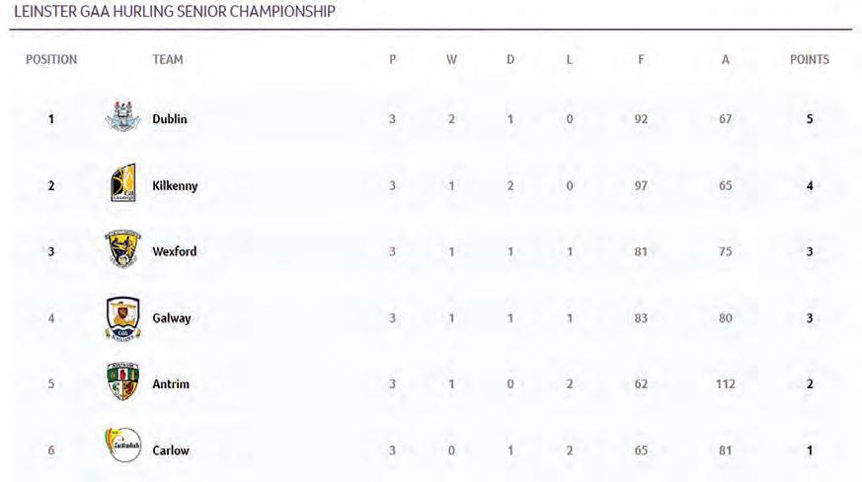Click the A scores-against column header
This screenshot has height=482, width=862.
pyautogui.click(x=726, y=59)
